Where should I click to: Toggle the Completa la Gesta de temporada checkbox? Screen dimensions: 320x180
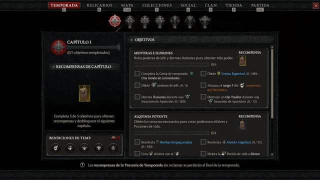[137, 73]
